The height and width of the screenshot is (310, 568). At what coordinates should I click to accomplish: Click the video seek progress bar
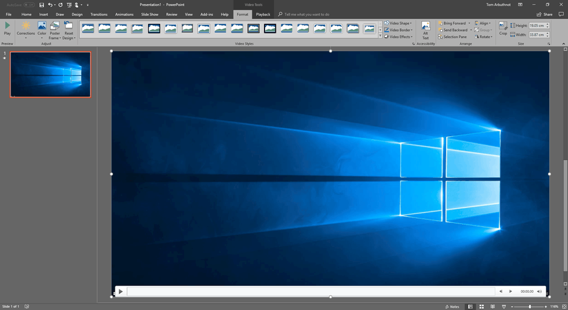(311, 291)
